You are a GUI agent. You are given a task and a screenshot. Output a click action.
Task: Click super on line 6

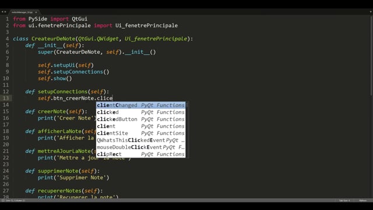point(45,52)
